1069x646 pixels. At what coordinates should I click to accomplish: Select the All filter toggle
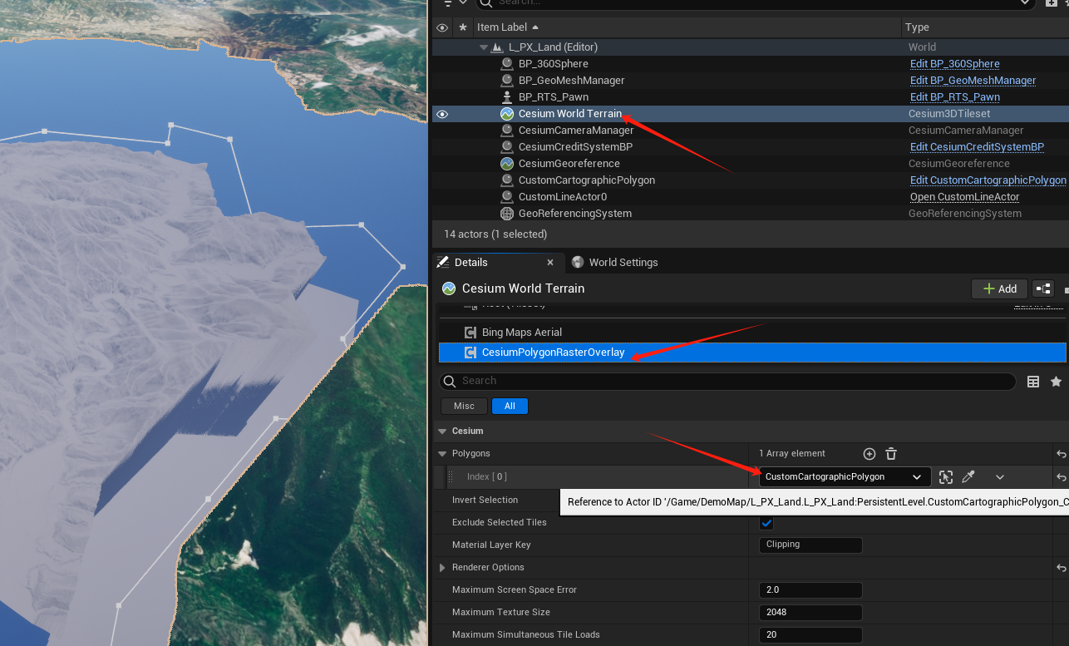[x=510, y=406]
